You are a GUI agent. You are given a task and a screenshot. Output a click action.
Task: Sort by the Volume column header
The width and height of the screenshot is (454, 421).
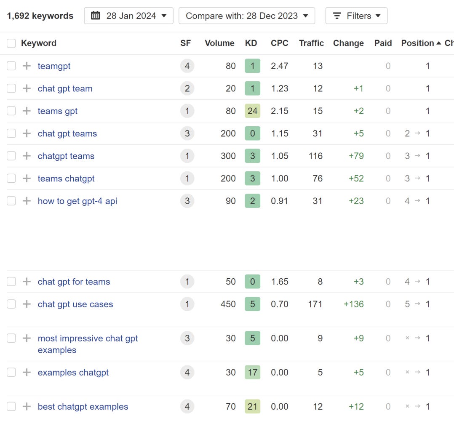(x=219, y=43)
